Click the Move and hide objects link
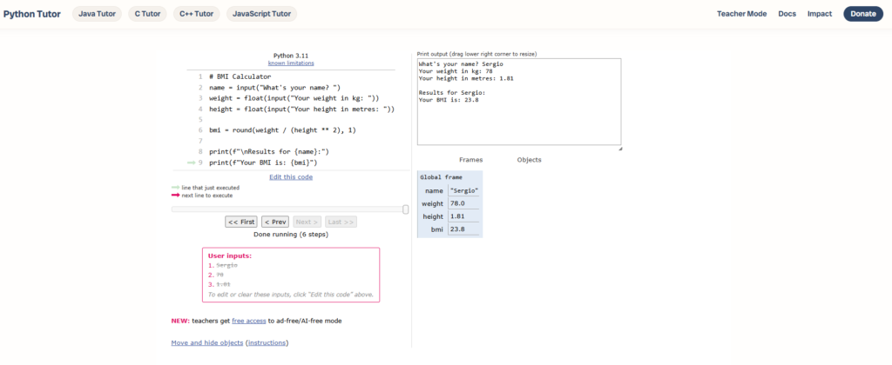The image size is (892, 365). pyautogui.click(x=207, y=343)
